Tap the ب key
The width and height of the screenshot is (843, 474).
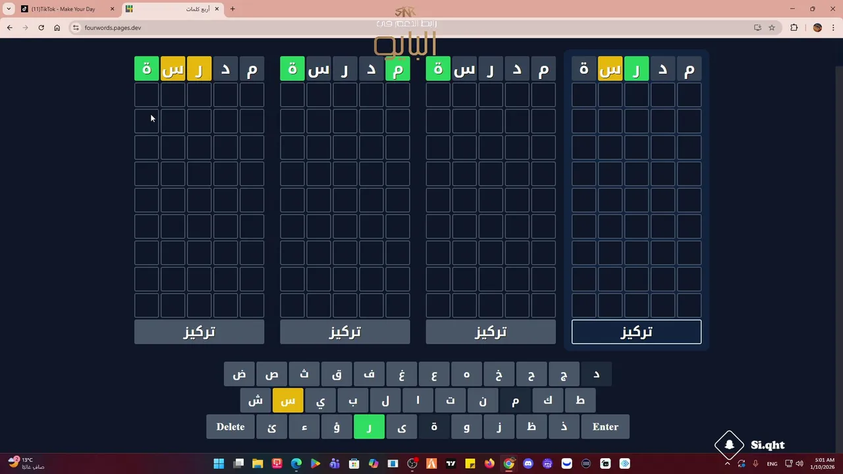(353, 400)
